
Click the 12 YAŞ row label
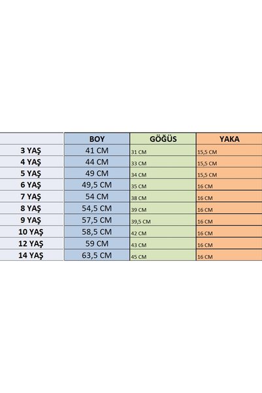[31, 244]
